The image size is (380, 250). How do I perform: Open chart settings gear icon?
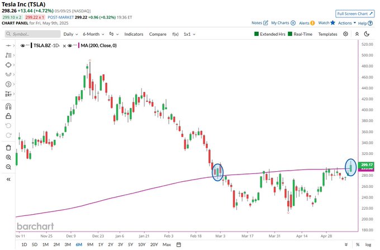click(x=345, y=34)
